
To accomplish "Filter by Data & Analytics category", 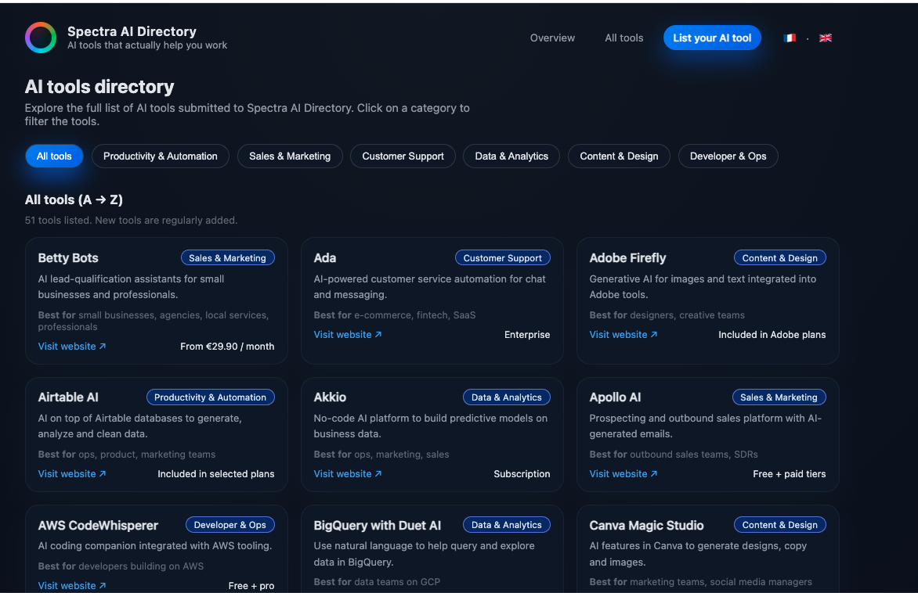I will [511, 156].
